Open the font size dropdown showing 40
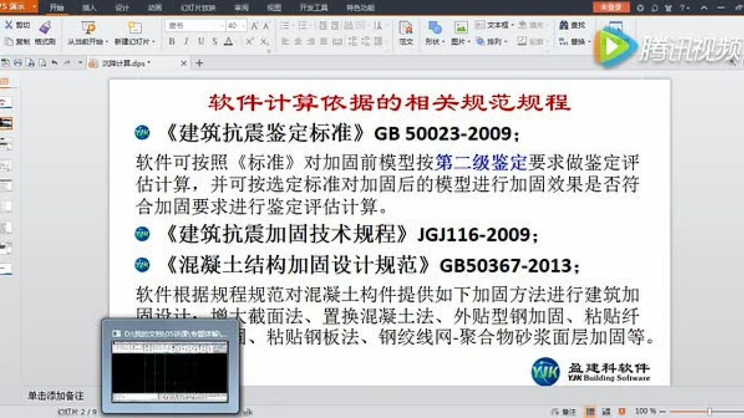 click(x=244, y=26)
